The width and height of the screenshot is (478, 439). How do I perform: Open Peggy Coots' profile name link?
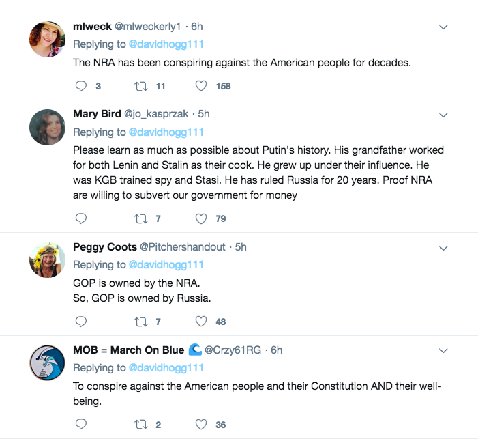tap(105, 246)
